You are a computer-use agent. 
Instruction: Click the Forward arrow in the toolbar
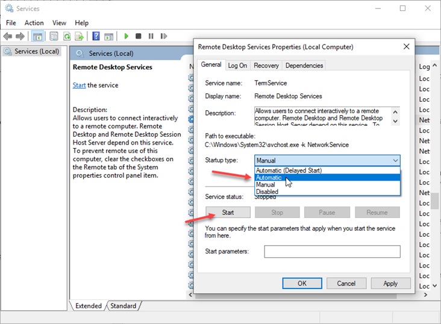20,36
